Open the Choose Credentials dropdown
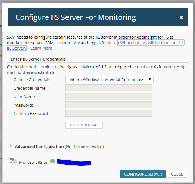 pyautogui.click(x=109, y=79)
